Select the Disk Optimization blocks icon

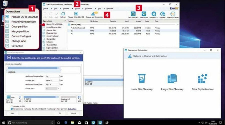[x=202, y=78]
